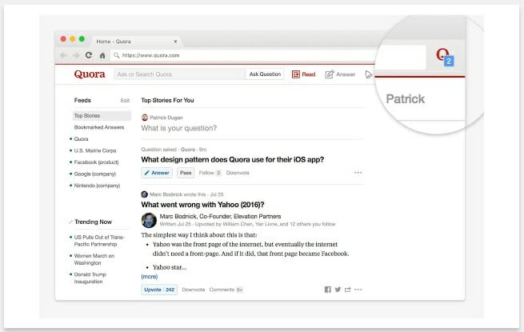This screenshot has height=332, width=524.
Task: Downvote the iOS app question
Action: click(238, 173)
